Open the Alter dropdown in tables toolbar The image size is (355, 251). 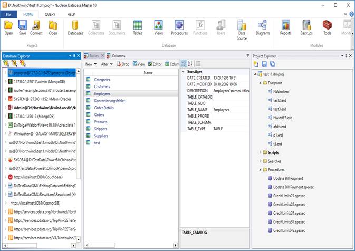coord(107,64)
